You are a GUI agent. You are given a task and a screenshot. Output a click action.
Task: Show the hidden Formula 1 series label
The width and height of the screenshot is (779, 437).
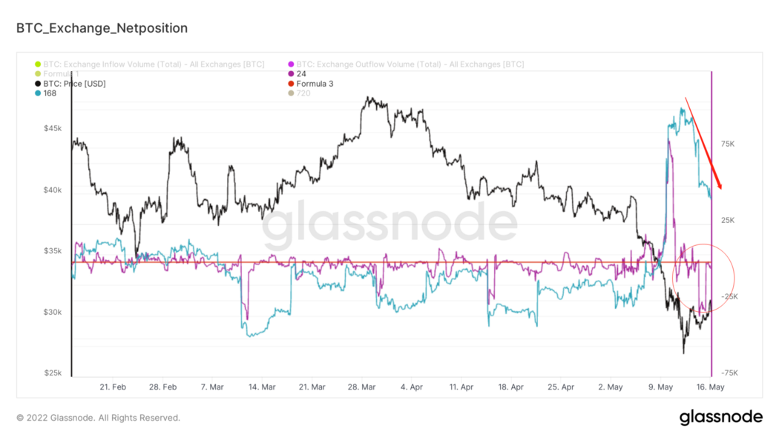(x=62, y=74)
